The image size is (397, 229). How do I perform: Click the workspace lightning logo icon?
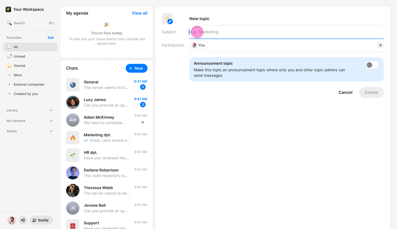pyautogui.click(x=8, y=9)
